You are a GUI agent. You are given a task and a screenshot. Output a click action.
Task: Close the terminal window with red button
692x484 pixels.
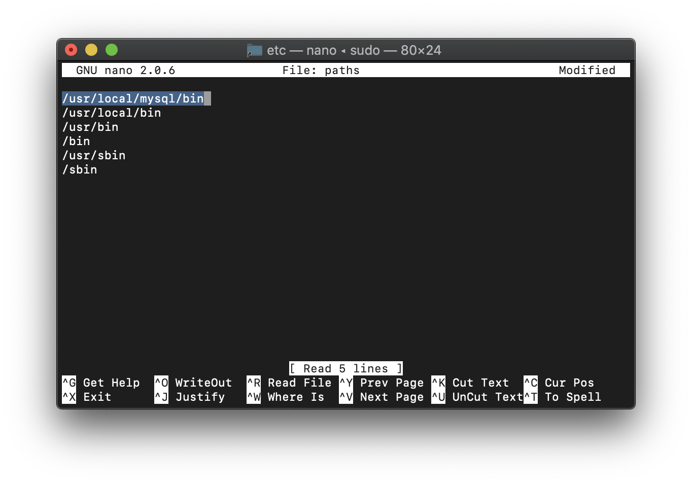[71, 50]
